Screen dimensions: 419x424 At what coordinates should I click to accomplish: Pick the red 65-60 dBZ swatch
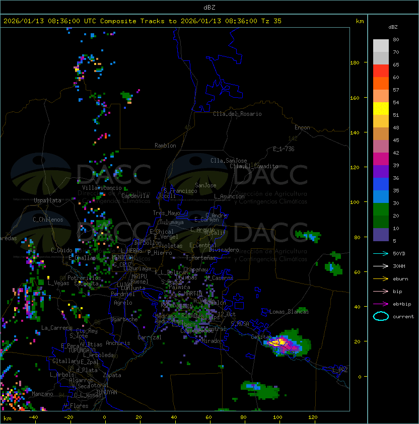pos(381,71)
